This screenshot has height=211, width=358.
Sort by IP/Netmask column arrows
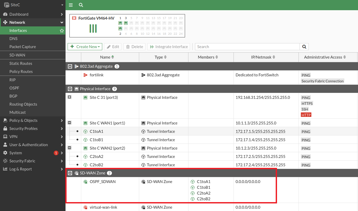274,57
